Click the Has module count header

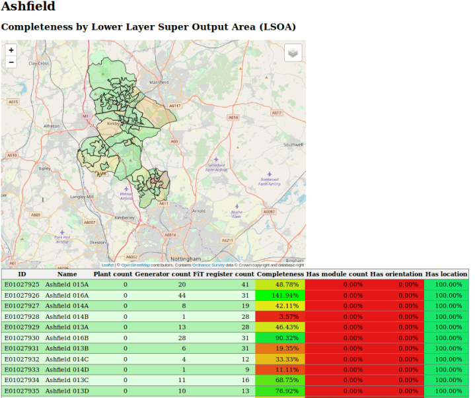point(337,274)
